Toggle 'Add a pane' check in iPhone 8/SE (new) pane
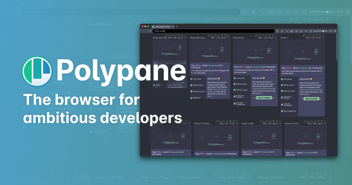 pos(191,79)
